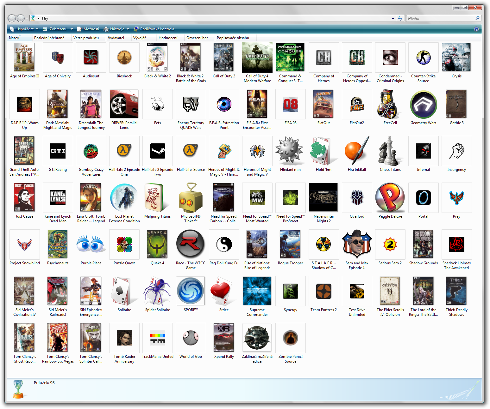Select the Neverwinter Nights 2 thumbnail
The width and height of the screenshot is (490, 409).
[324, 198]
